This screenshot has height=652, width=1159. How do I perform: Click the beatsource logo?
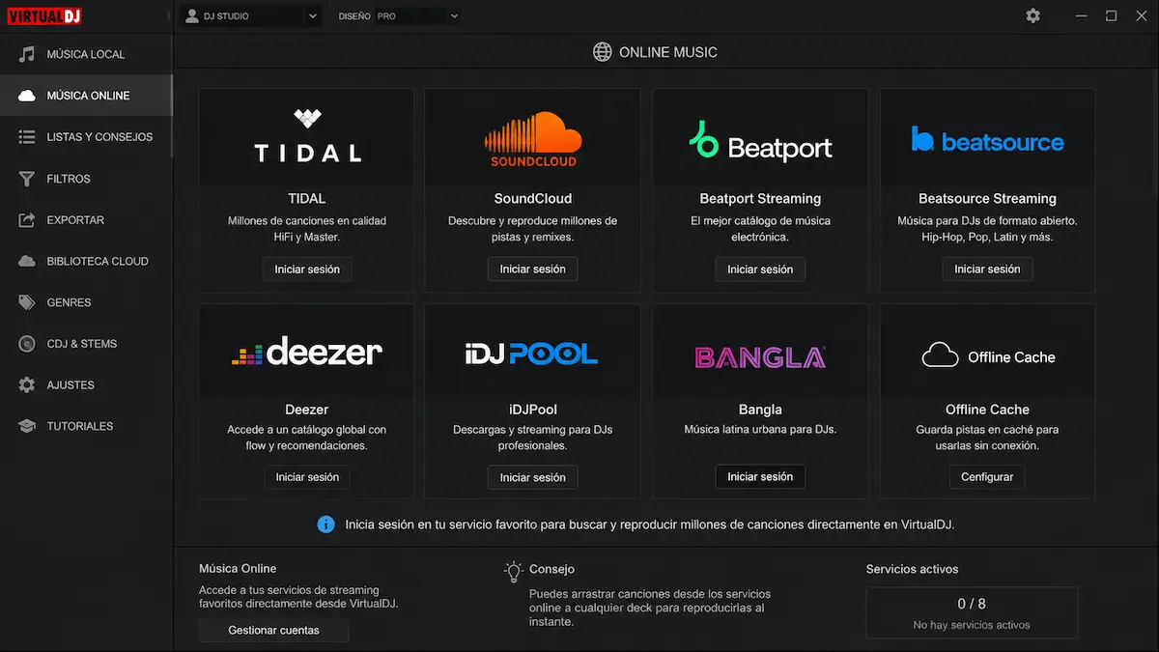(987, 140)
